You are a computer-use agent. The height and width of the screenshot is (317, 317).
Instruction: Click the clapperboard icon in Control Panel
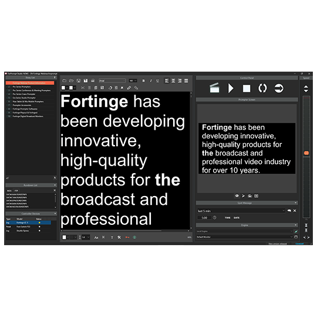coord(214,88)
